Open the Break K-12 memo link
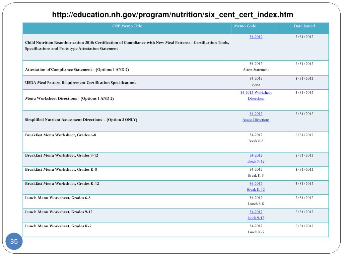Viewport: 343px width, 257px height. pyautogui.click(x=256, y=189)
